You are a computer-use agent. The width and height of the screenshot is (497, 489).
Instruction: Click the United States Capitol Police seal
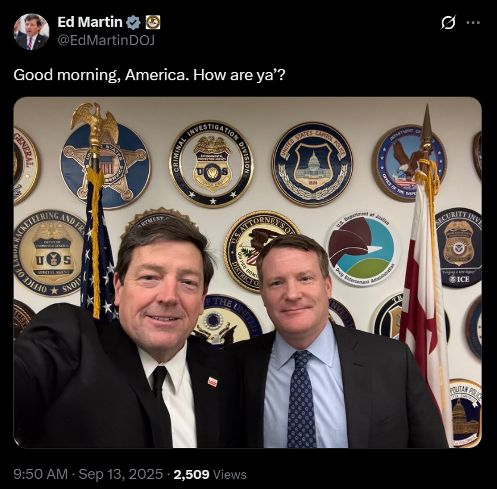312,164
